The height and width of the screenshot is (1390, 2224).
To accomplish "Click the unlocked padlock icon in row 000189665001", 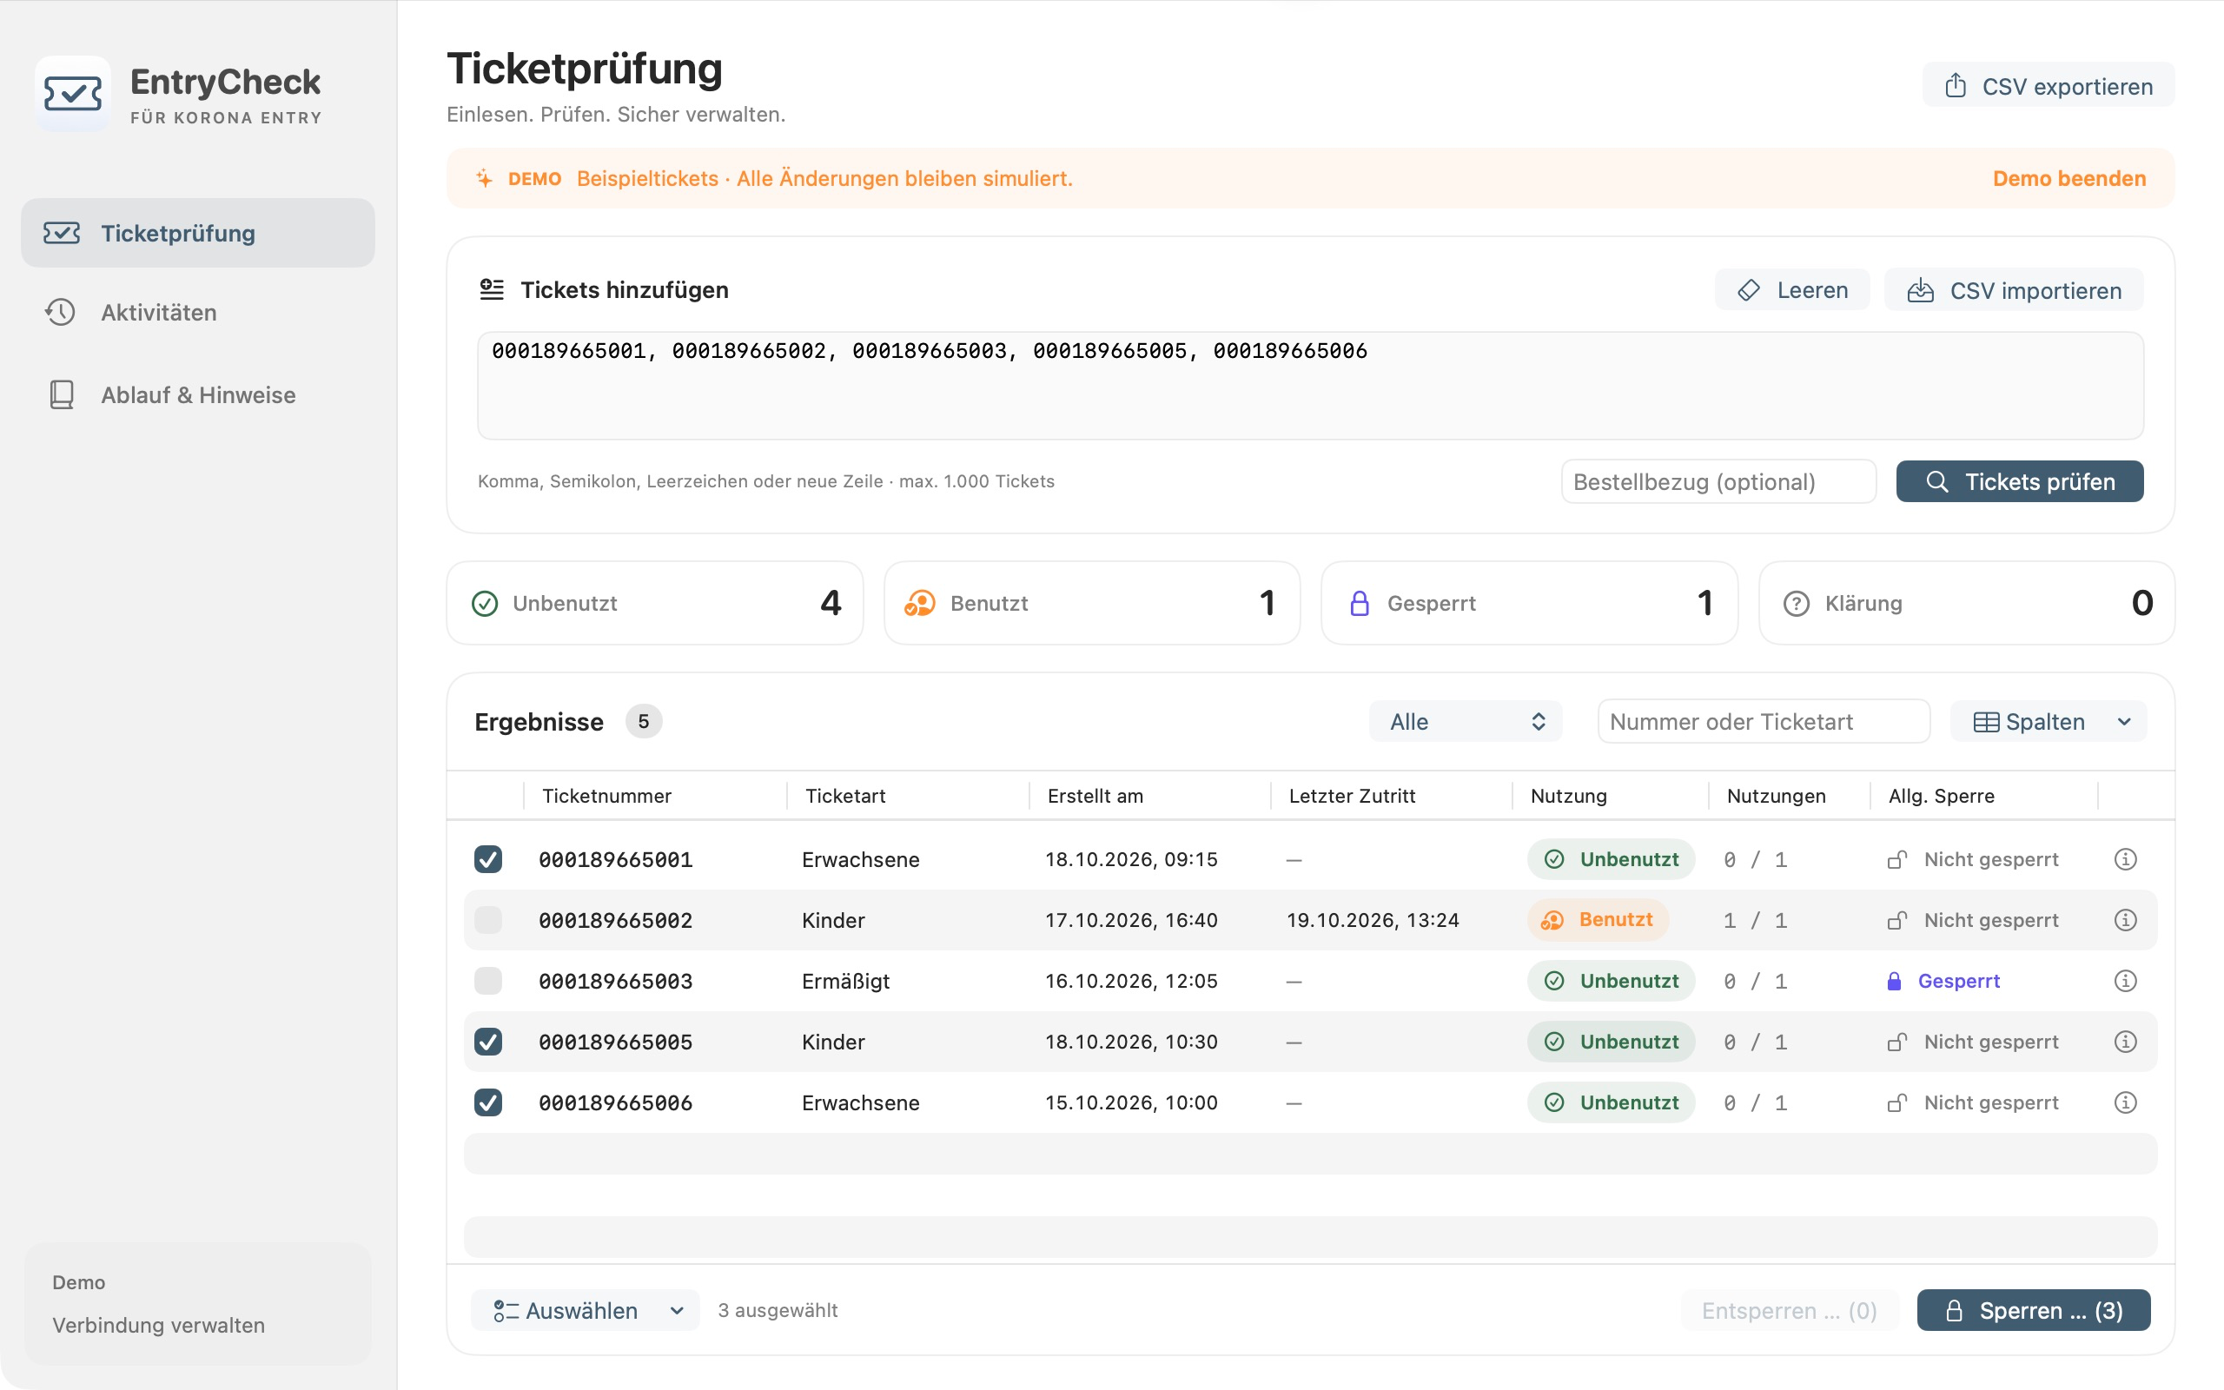I will 1896,859.
